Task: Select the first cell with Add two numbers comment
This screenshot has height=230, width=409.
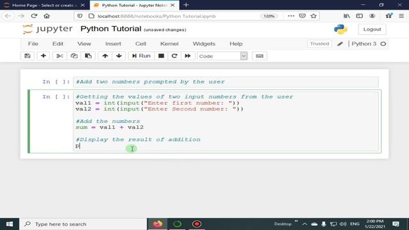Action: [x=226, y=82]
